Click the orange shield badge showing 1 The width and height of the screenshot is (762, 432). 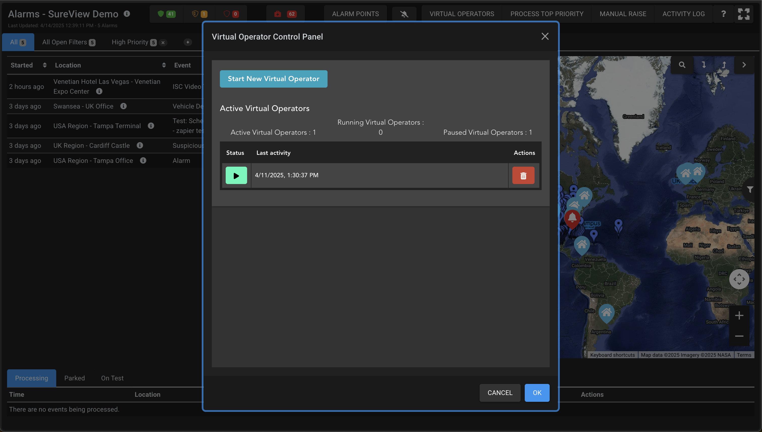pyautogui.click(x=200, y=14)
